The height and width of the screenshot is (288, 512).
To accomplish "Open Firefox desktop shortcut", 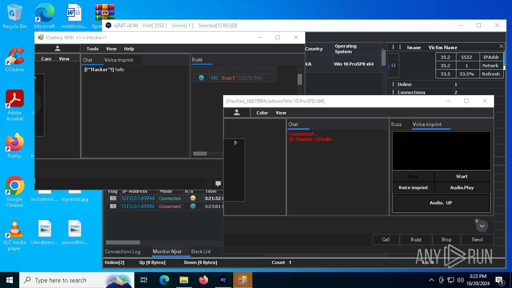I will coord(15,146).
